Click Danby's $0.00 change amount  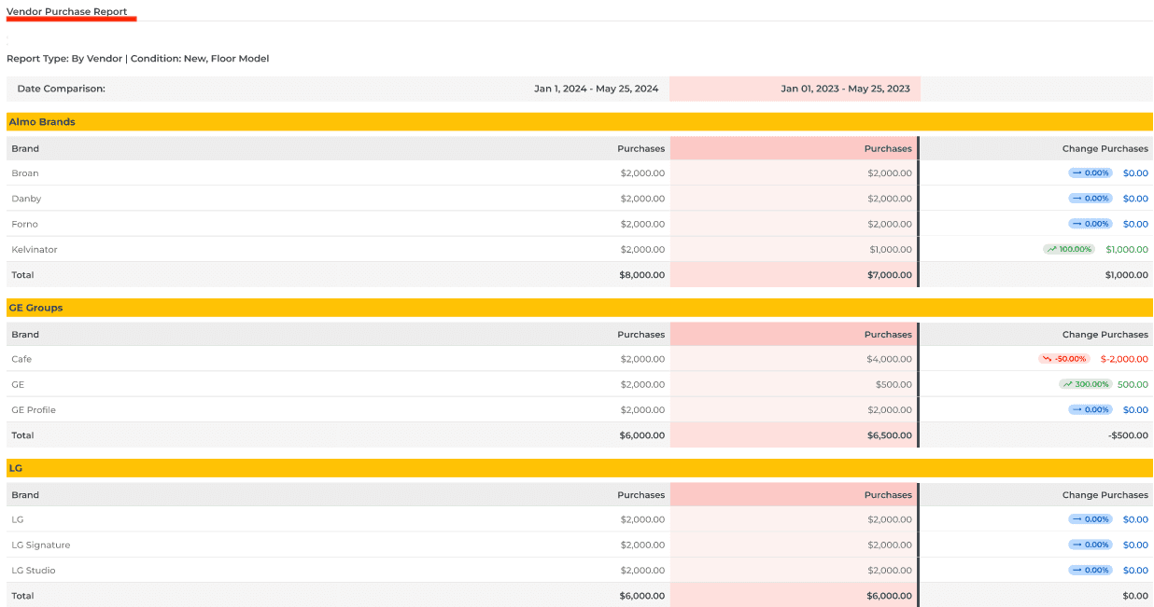(x=1135, y=199)
